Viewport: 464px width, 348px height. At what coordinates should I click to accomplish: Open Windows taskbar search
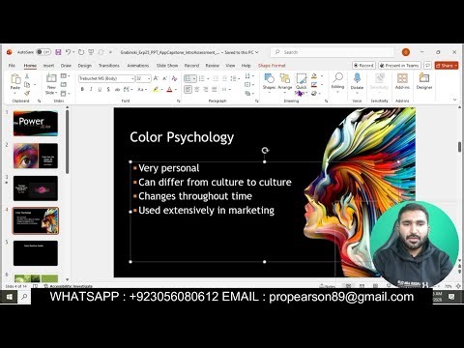click(24, 297)
